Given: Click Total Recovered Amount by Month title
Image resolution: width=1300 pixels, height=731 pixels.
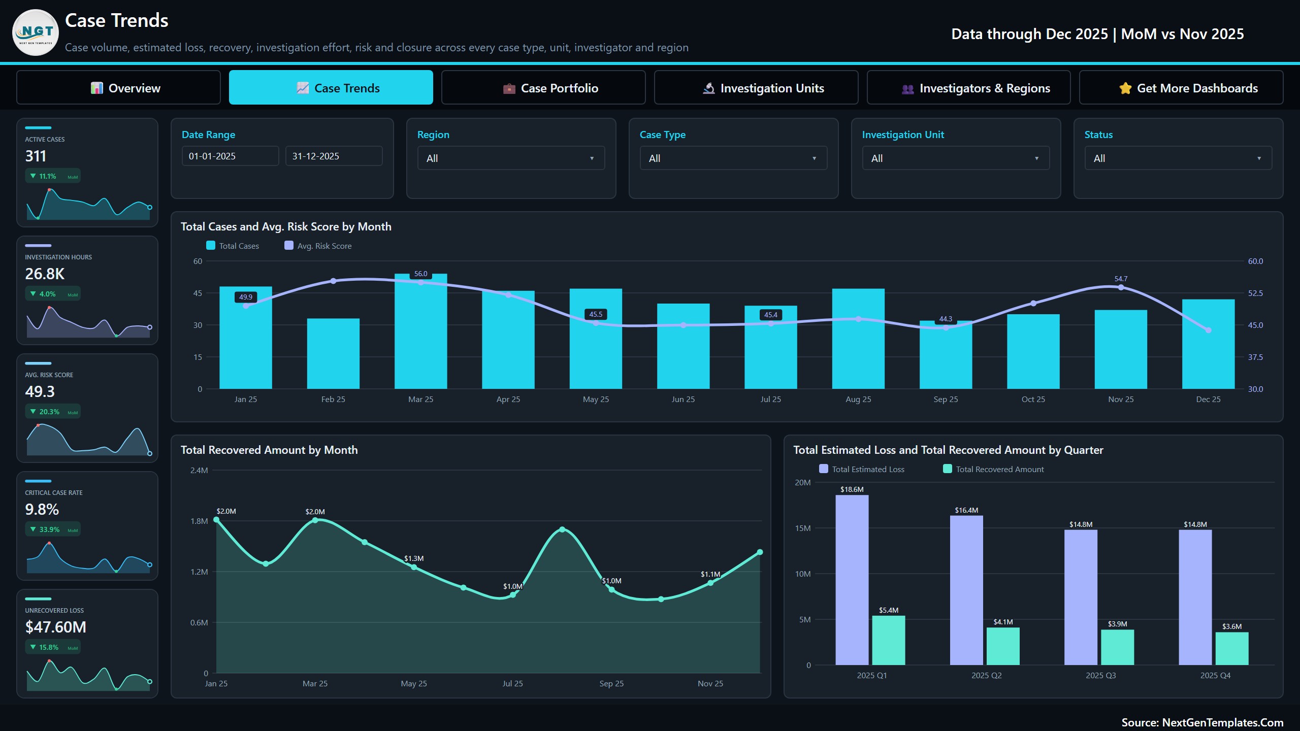Looking at the screenshot, I should tap(269, 450).
